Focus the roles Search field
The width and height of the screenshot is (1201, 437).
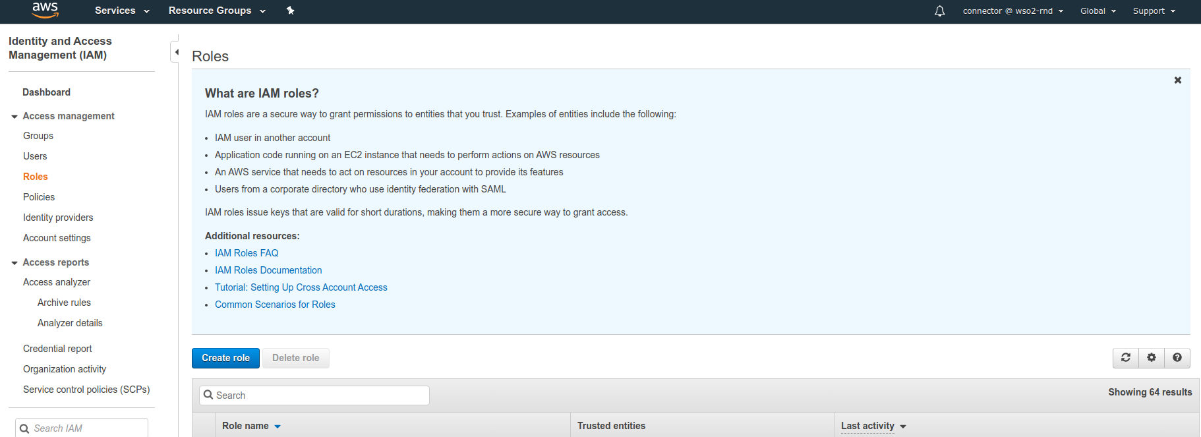[x=314, y=395]
